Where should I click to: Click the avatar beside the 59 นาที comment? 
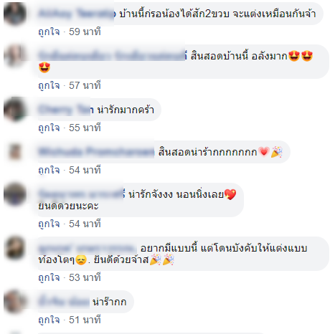tap(15, 14)
